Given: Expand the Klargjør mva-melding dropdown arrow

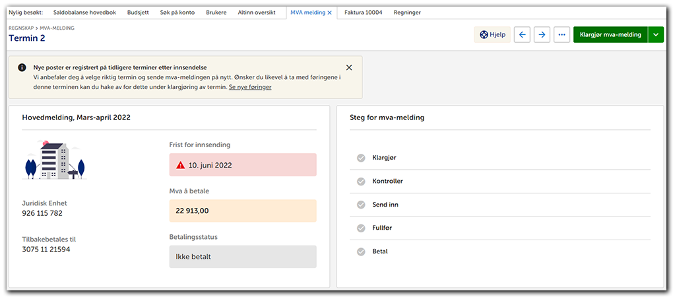Looking at the screenshot, I should click(655, 35).
